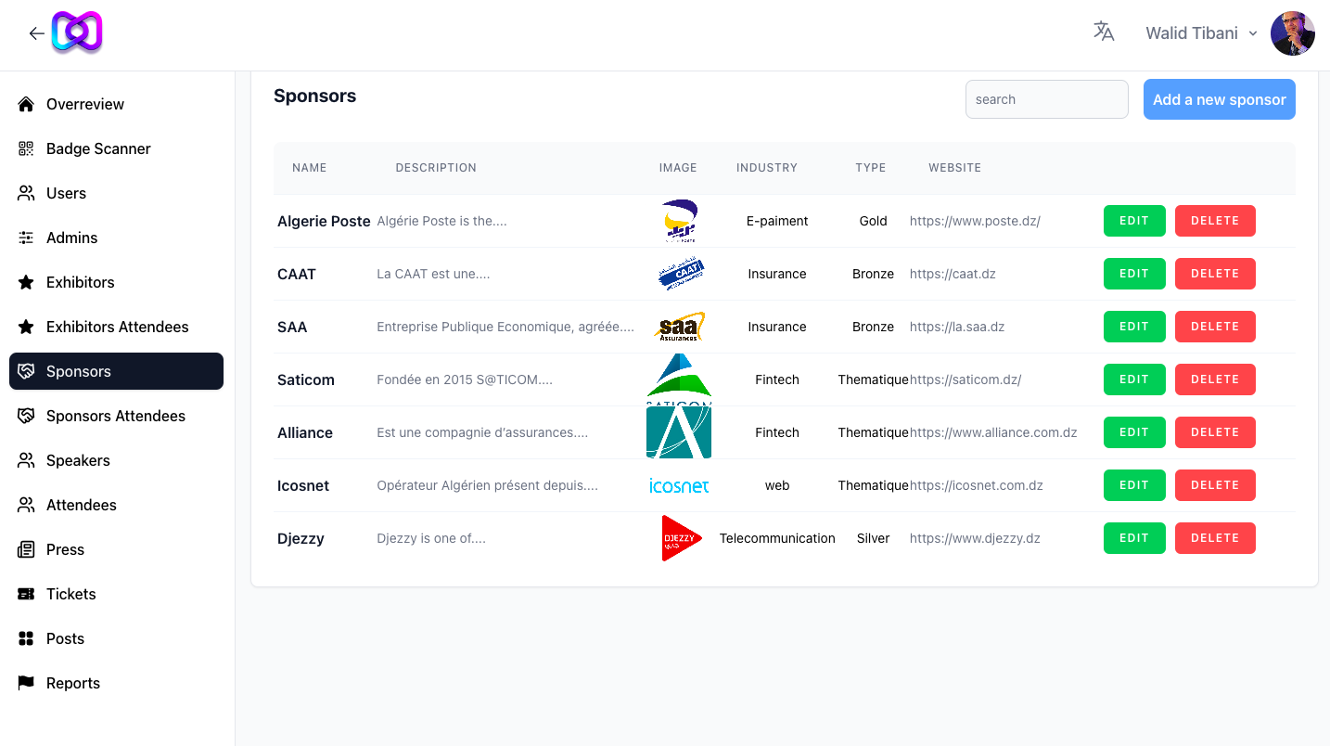The width and height of the screenshot is (1330, 746).
Task: Focus the sponsor search field
Action: point(1046,99)
